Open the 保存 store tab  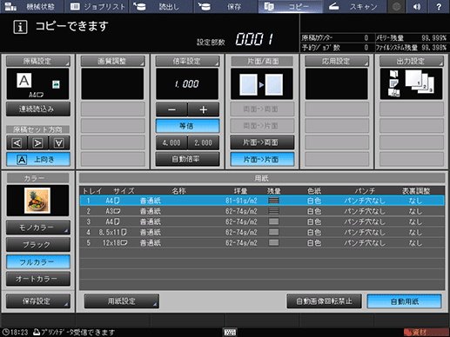(226, 6)
